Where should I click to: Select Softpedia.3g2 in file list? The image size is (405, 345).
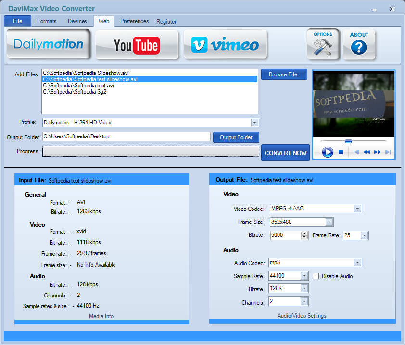tap(150, 92)
